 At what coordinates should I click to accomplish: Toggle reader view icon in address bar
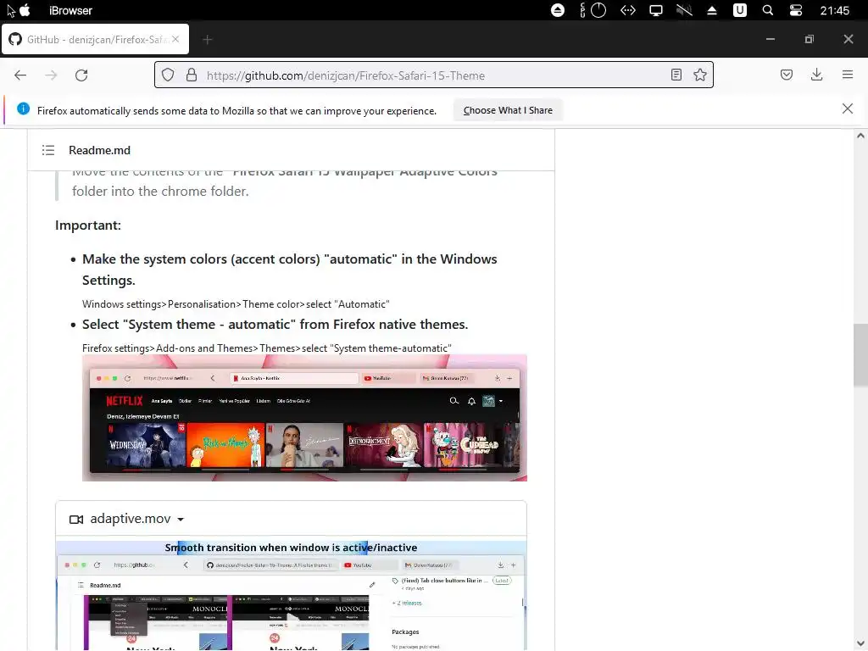pyautogui.click(x=676, y=75)
